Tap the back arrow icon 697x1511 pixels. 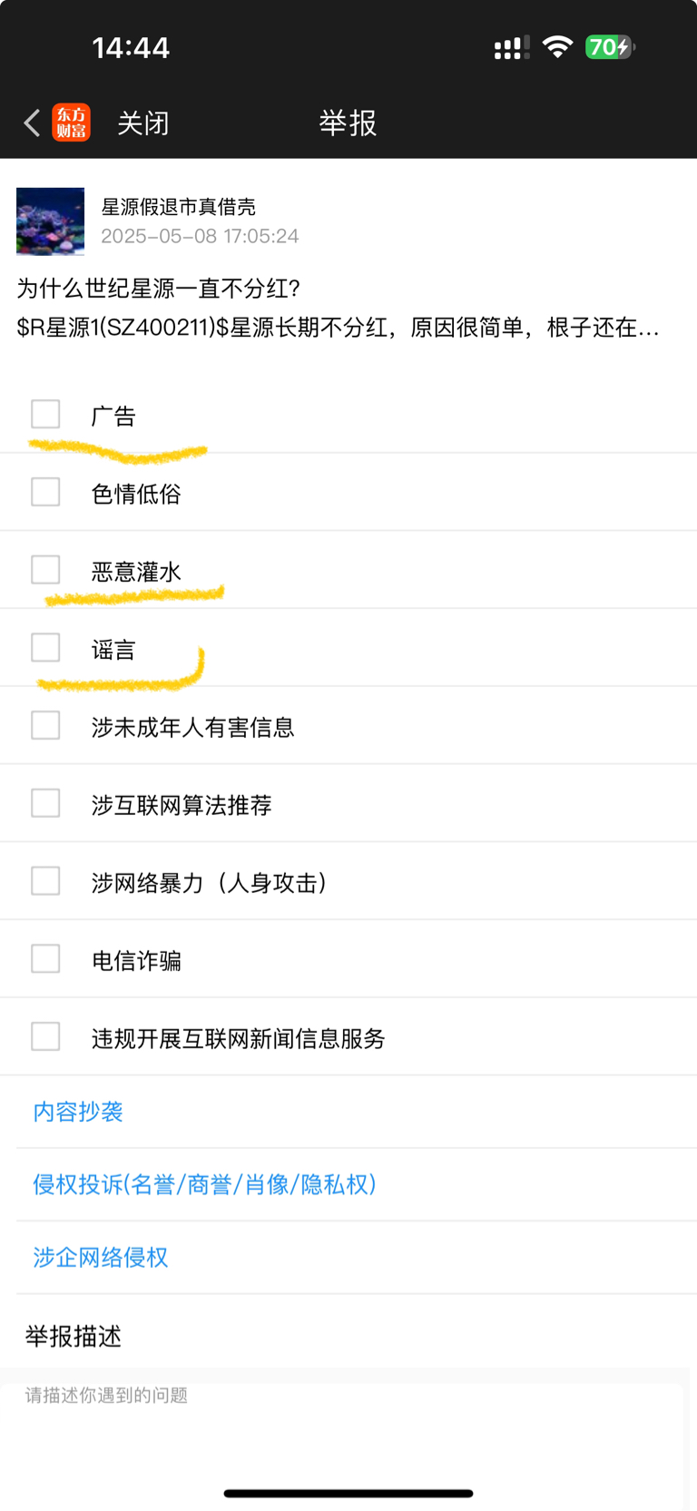(x=33, y=123)
